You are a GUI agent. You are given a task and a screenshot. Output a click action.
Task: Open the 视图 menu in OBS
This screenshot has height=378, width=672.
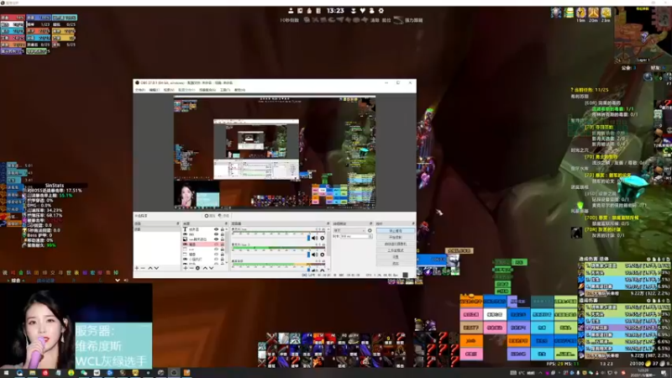(x=169, y=90)
